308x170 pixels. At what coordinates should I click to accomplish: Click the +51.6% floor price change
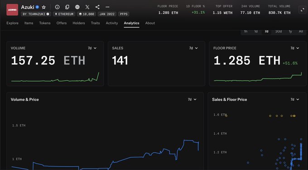pyautogui.click(x=290, y=63)
